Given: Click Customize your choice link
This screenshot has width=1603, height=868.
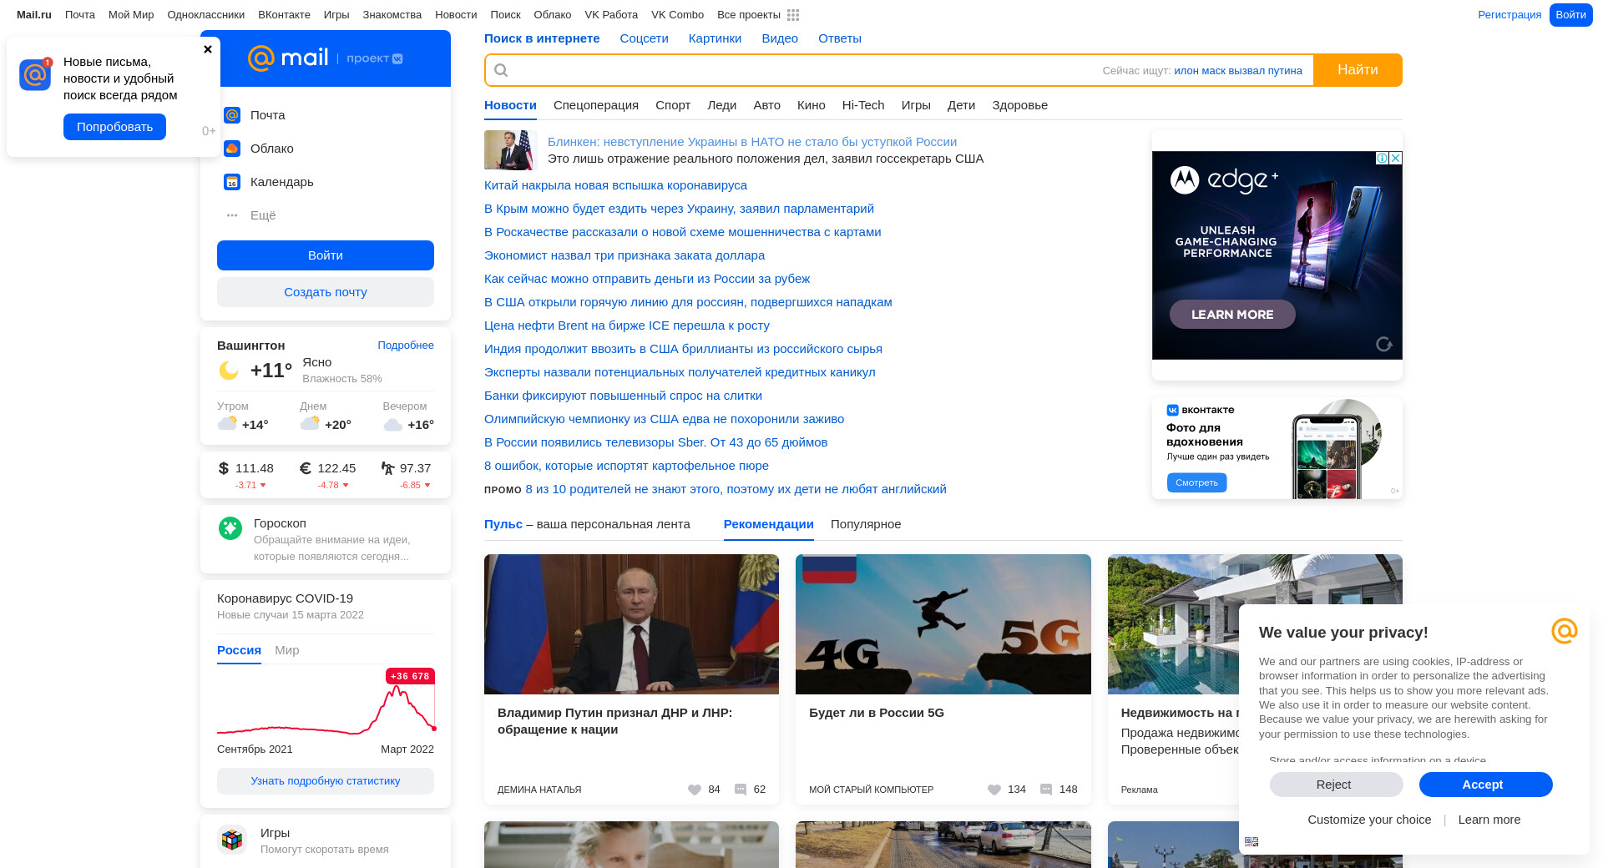Looking at the screenshot, I should coord(1369,820).
